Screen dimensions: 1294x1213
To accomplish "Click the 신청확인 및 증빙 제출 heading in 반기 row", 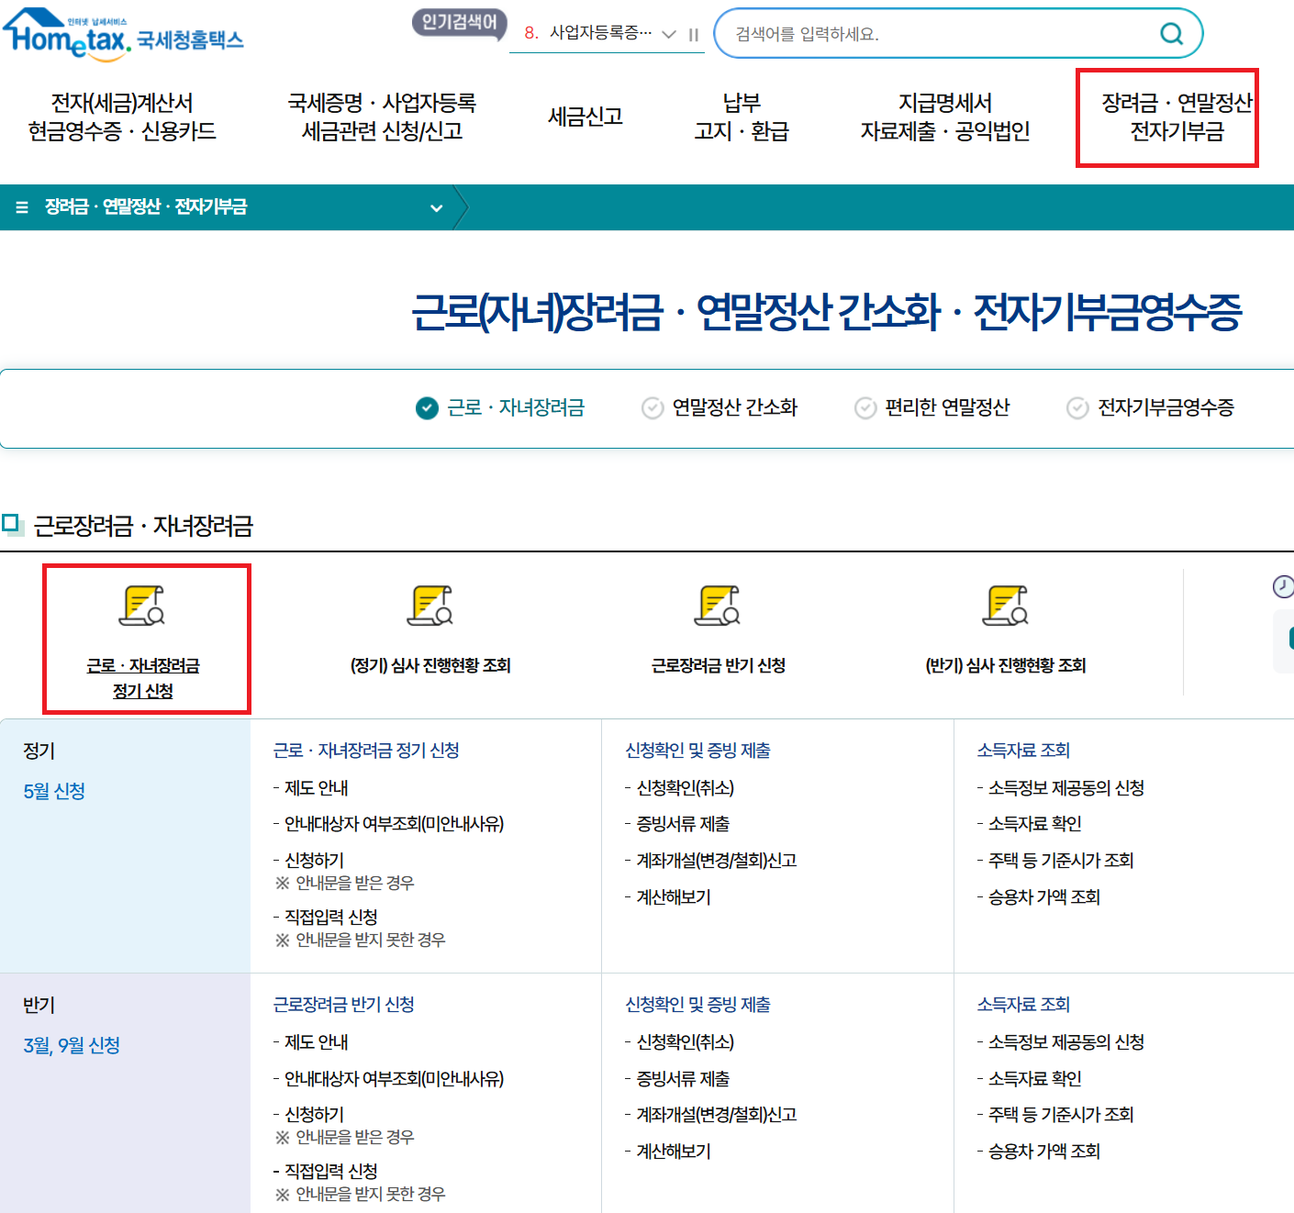I will 697,1005.
